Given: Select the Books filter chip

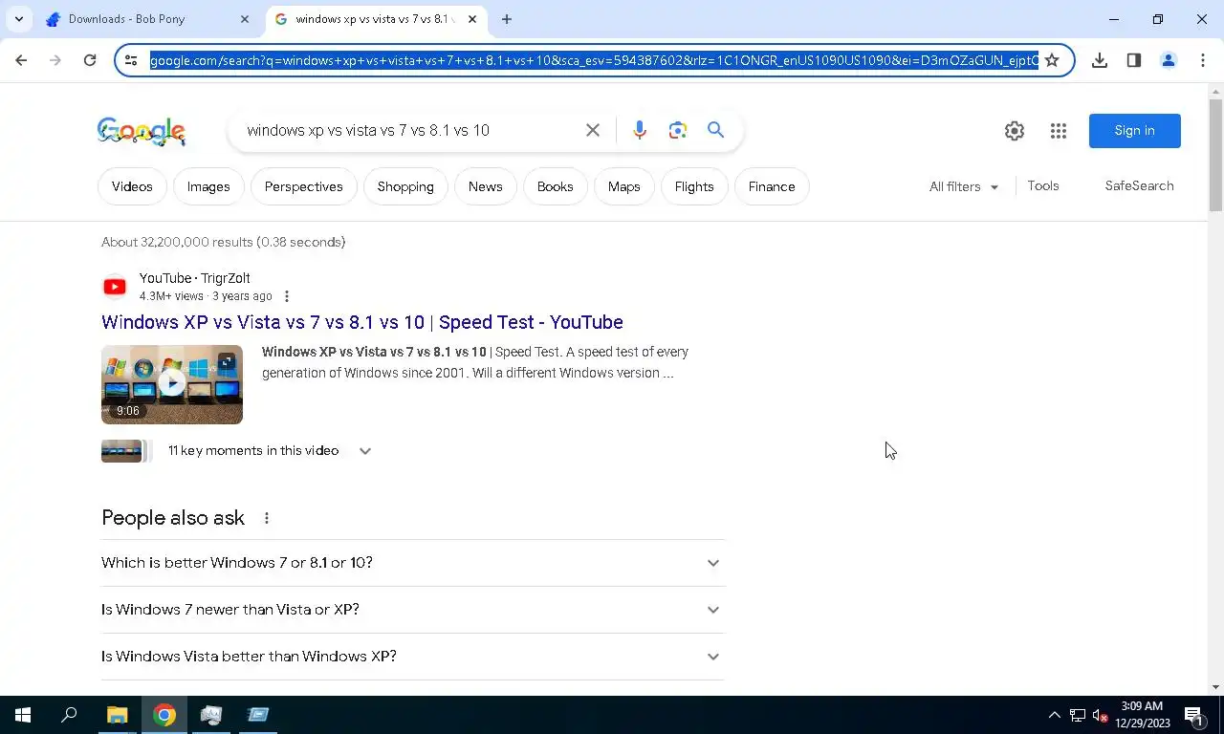Looking at the screenshot, I should coord(555,186).
